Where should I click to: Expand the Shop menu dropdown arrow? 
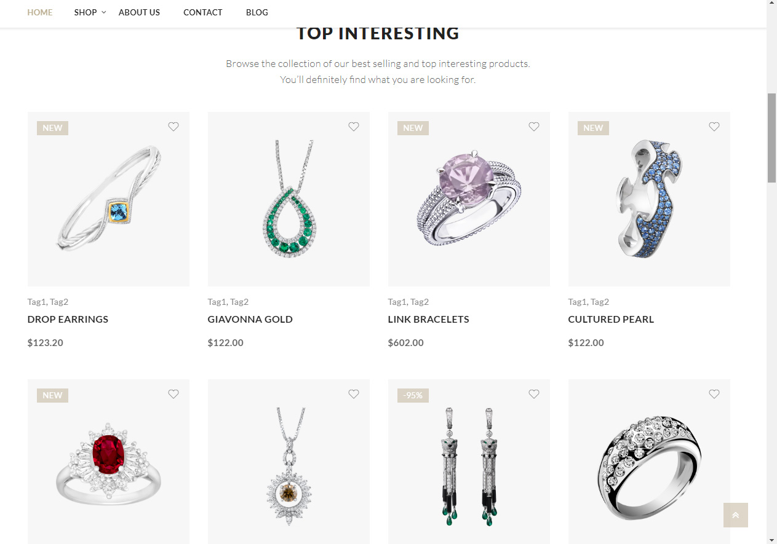coord(104,12)
